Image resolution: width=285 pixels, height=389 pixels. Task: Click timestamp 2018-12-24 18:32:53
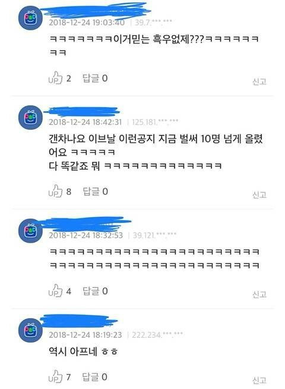pyautogui.click(x=85, y=235)
